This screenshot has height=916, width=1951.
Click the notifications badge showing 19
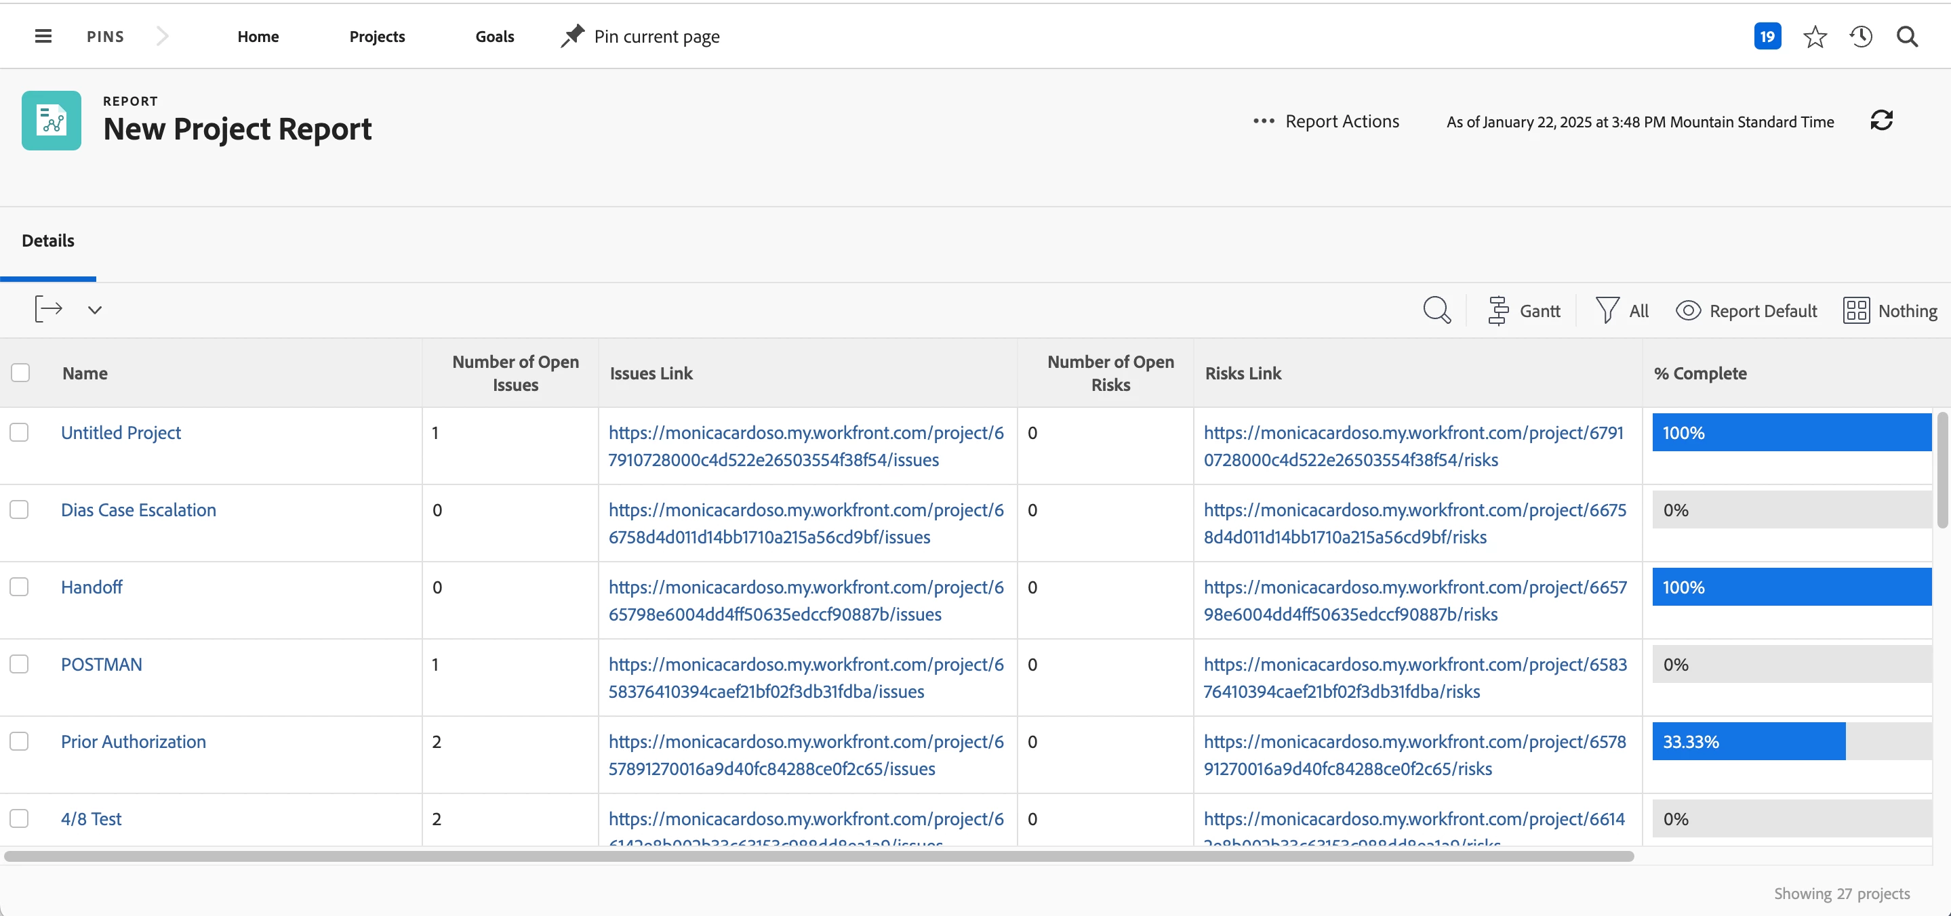pyautogui.click(x=1767, y=37)
